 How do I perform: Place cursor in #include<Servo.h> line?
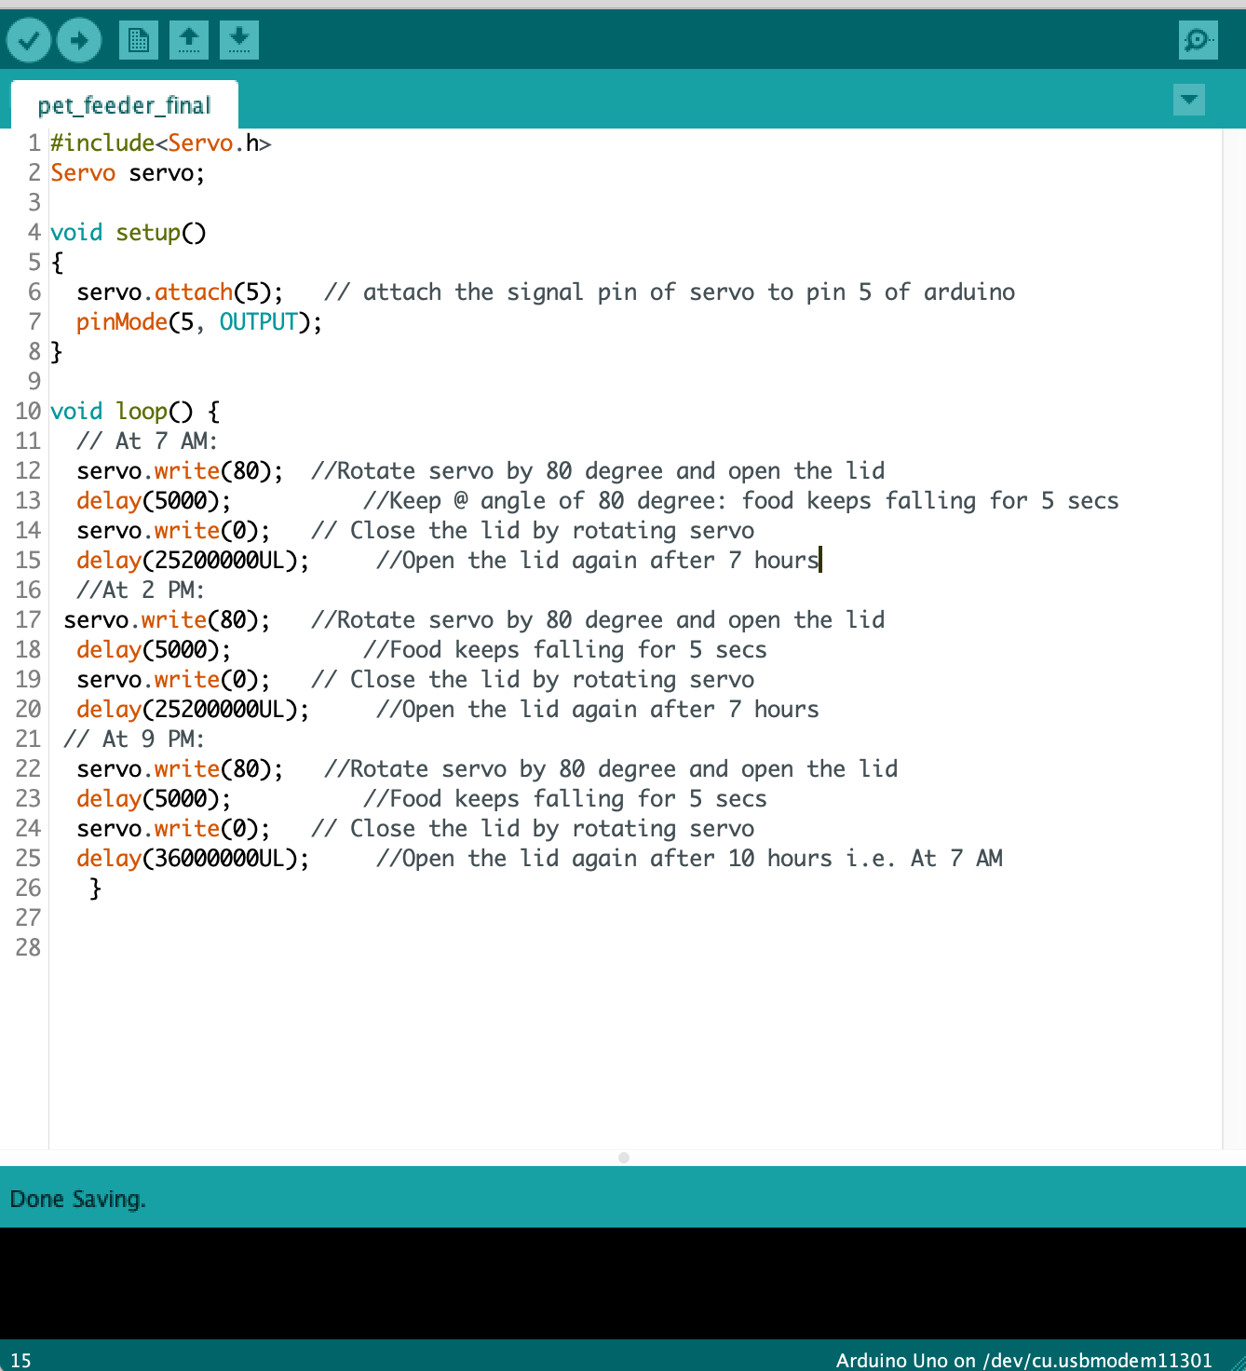pyautogui.click(x=161, y=143)
